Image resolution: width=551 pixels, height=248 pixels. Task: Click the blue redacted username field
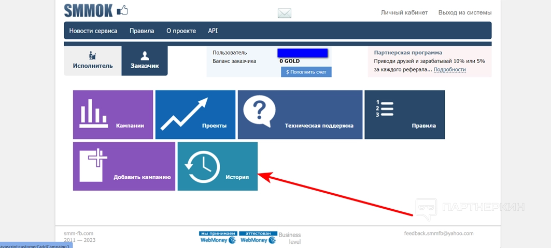click(x=303, y=53)
